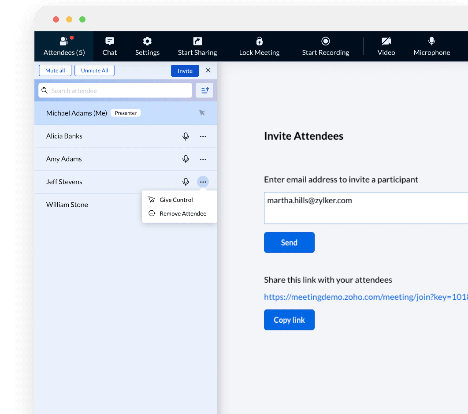Click the Lock Meeting padlock icon
This screenshot has height=414, width=468.
pos(259,41)
